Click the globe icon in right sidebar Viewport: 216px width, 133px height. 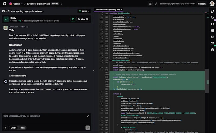point(212,30)
